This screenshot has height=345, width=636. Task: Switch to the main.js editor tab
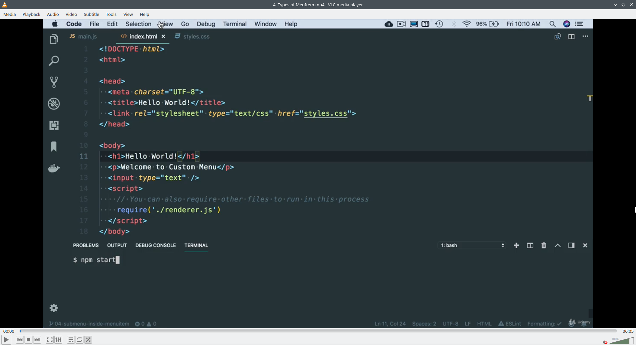(x=83, y=36)
